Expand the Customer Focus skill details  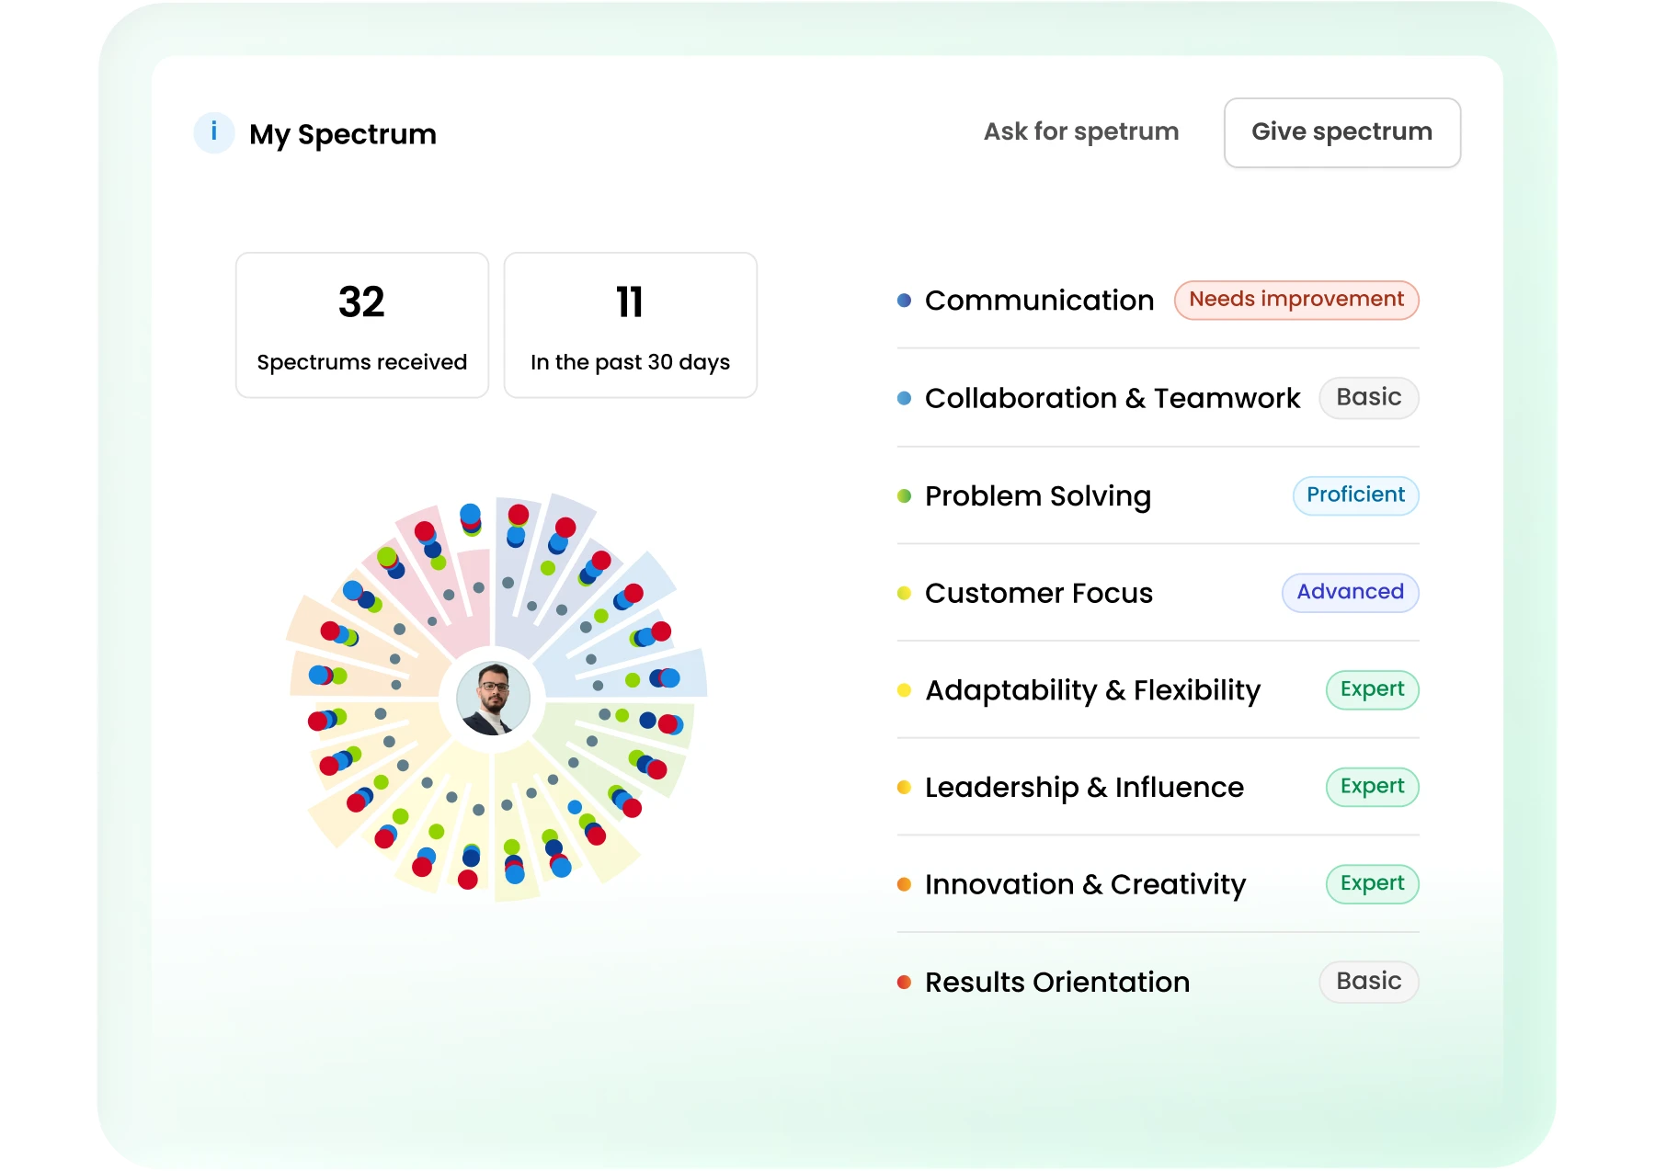[x=1038, y=592]
